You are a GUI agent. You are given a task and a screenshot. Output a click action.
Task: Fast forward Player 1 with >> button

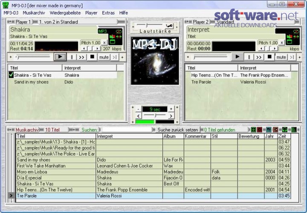tap(81, 57)
